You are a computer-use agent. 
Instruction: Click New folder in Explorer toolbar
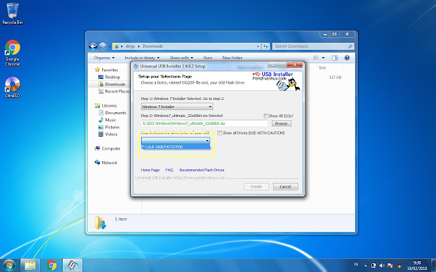(x=232, y=58)
